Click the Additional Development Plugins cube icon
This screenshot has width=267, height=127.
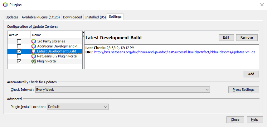pyautogui.click(x=34, y=46)
